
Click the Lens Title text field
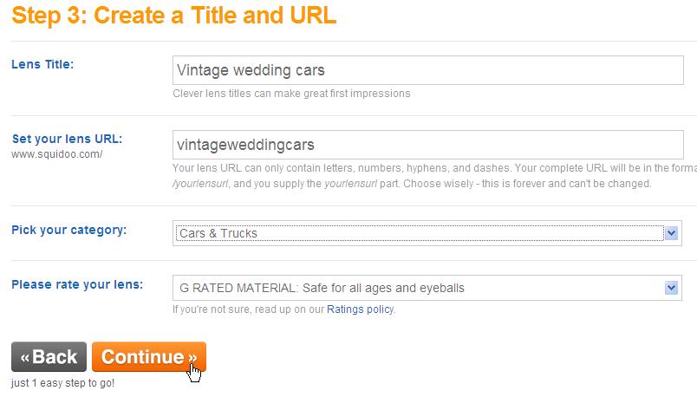pos(428,70)
